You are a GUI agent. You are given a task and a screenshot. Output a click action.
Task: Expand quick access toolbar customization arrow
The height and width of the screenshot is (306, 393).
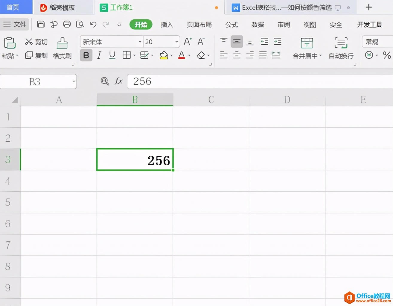click(x=119, y=25)
